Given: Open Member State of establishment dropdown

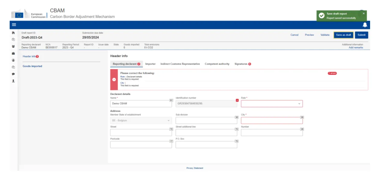Looking at the screenshot, I should pos(141,121).
